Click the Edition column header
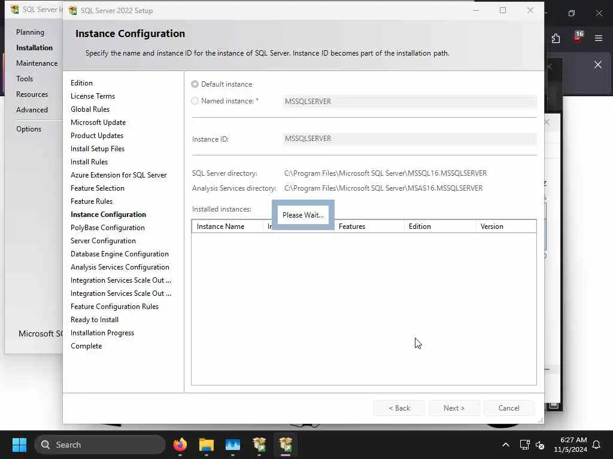 pos(440,227)
